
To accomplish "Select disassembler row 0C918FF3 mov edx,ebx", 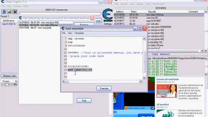I will pos(159,24).
